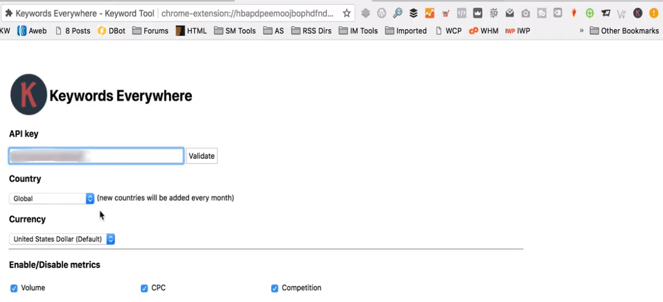Screen dimensions: 663x302
Task: Click the orange chart extension icon
Action: click(x=430, y=13)
